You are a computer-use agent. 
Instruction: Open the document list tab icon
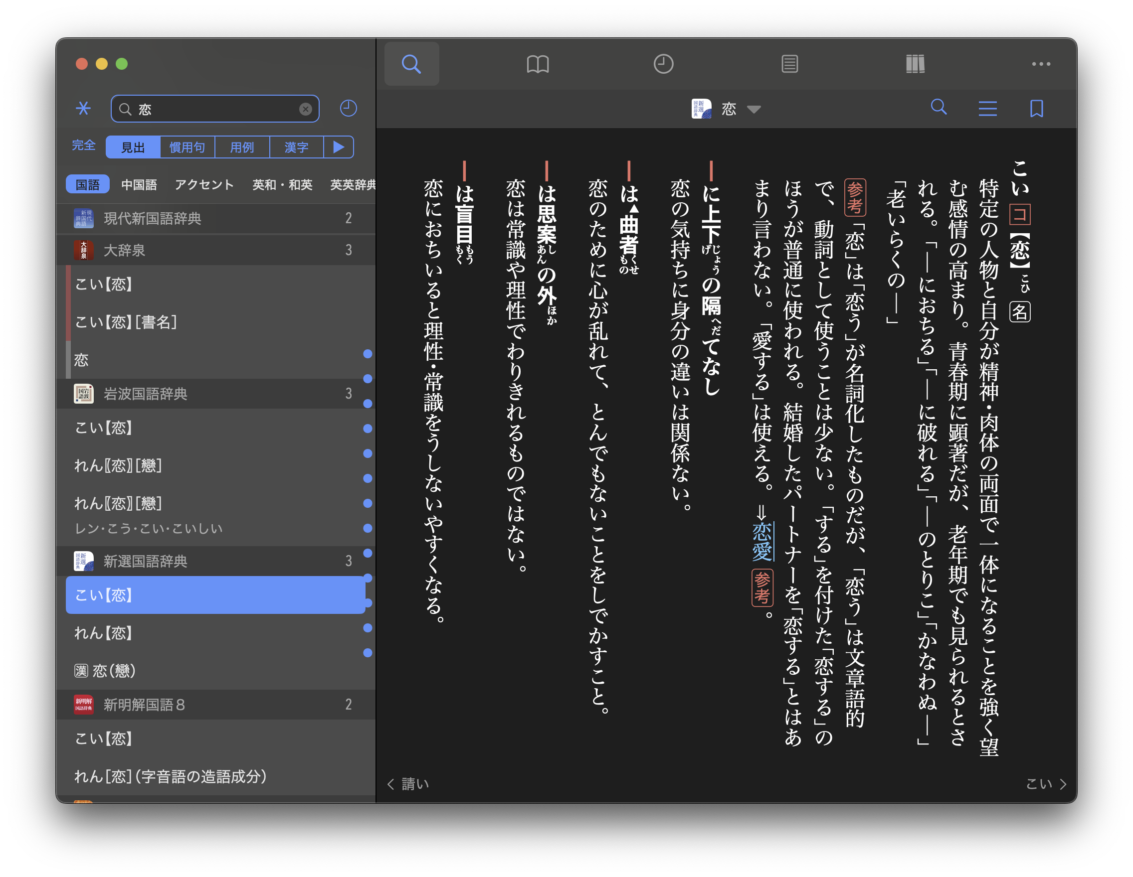click(x=789, y=64)
